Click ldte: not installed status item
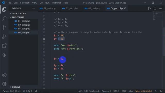 (x=144, y=91)
